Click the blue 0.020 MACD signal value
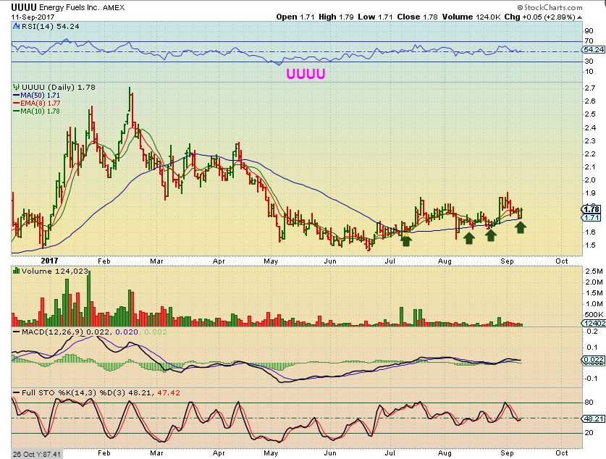This screenshot has width=606, height=459. [127, 332]
